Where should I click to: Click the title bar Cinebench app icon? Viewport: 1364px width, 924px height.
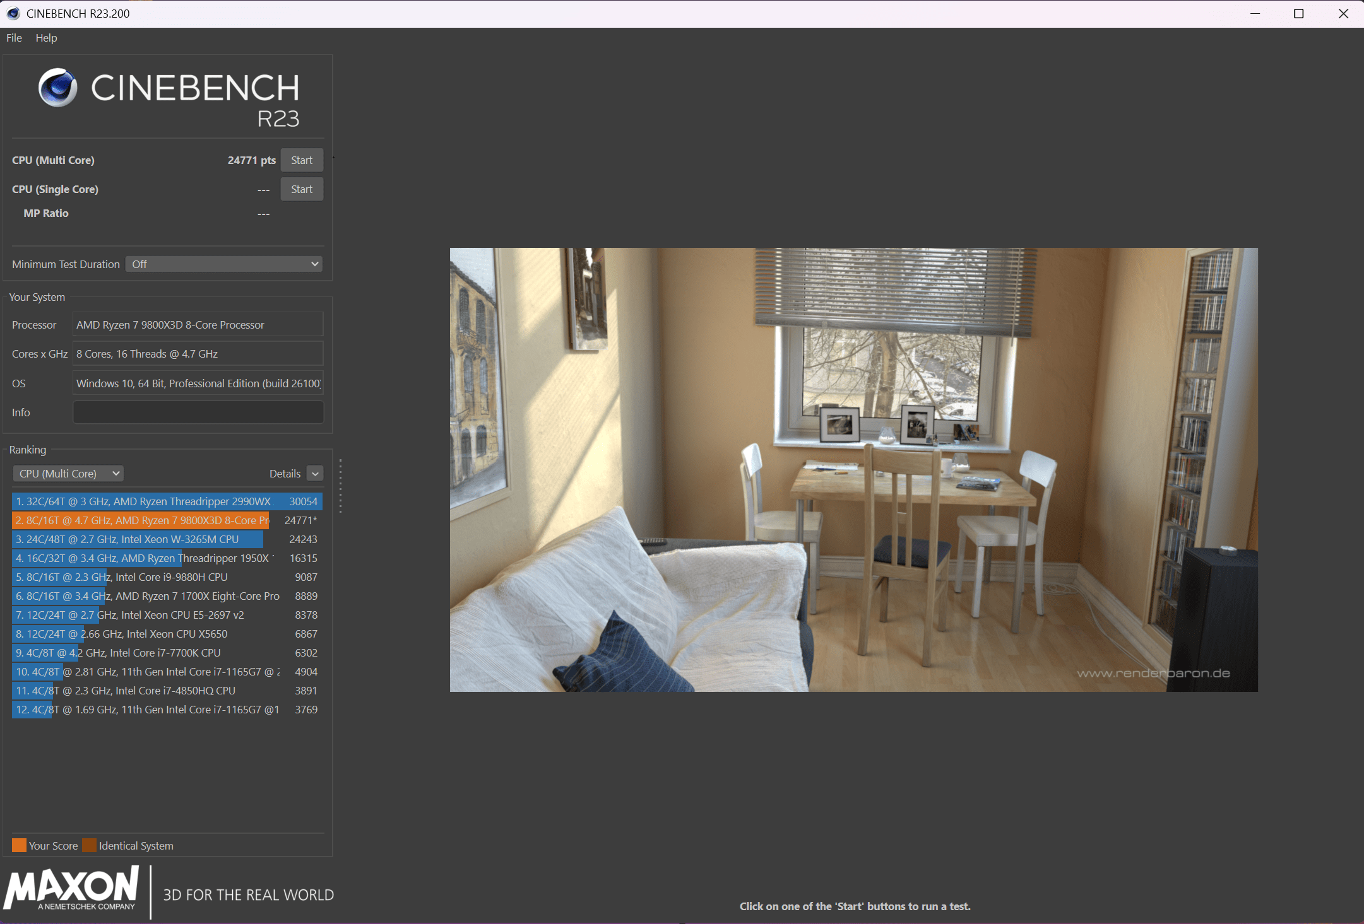(13, 13)
